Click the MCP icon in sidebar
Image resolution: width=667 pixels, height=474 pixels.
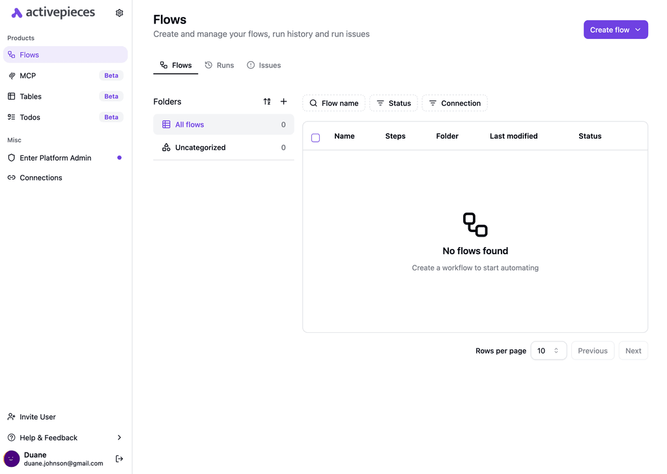tap(12, 75)
